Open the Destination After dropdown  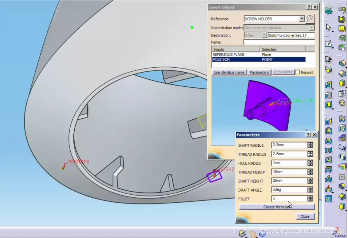tap(264, 35)
